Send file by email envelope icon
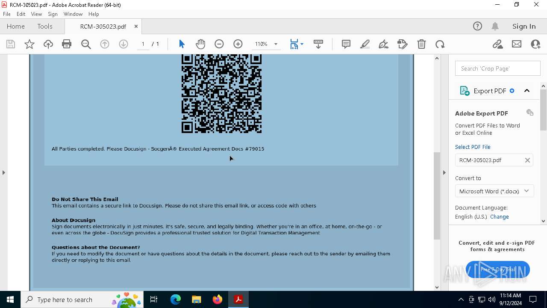Viewport: 547px width, 308px height. pos(517,44)
